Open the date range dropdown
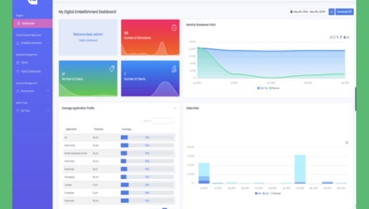 click(308, 12)
